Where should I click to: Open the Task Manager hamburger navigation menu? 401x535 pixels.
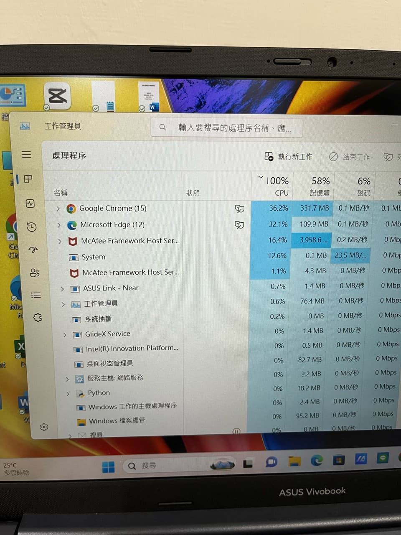pyautogui.click(x=26, y=154)
